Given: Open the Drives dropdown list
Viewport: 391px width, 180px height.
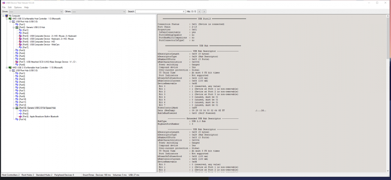Looking at the screenshot, I should coord(36,11).
